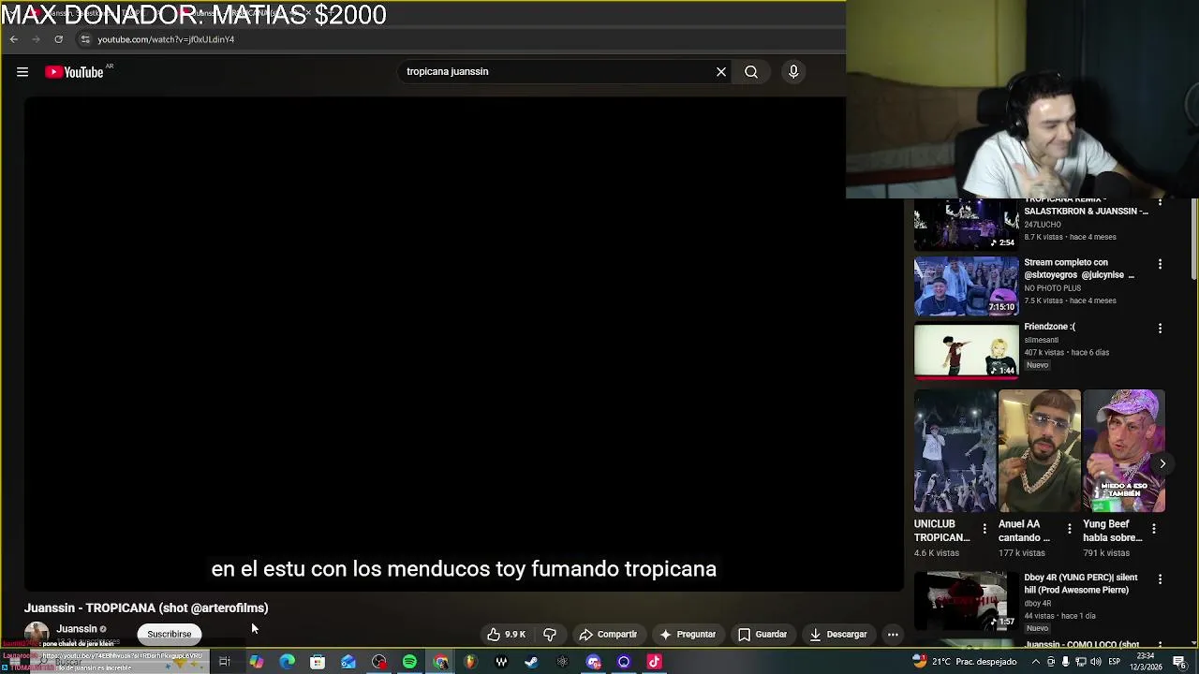1199x674 pixels.
Task: Open more actions menu below the video
Action: click(x=893, y=635)
